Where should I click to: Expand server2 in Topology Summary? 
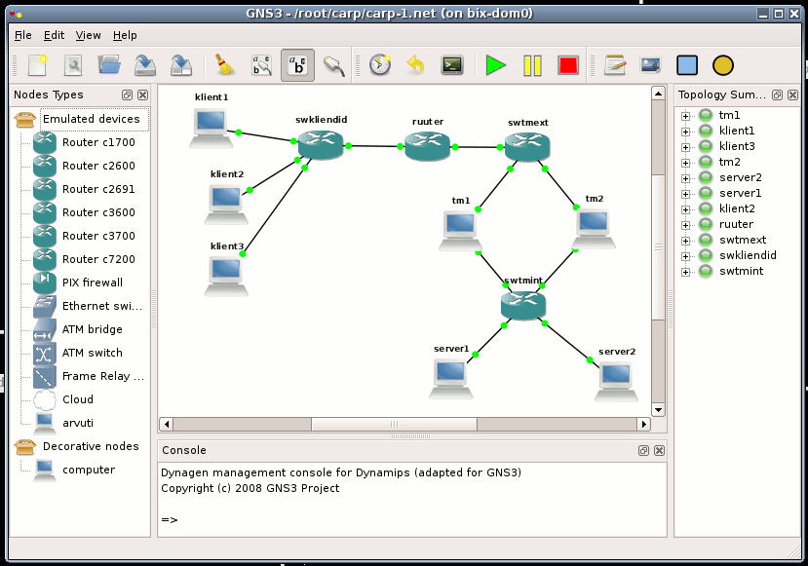(685, 178)
